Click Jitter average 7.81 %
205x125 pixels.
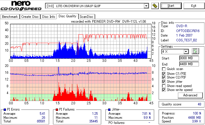click(146, 114)
